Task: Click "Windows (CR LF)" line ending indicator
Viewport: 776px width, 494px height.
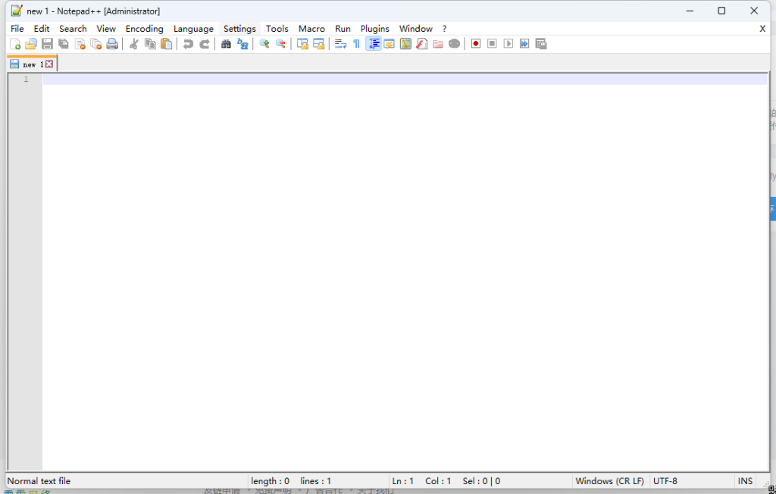Action: [x=610, y=481]
